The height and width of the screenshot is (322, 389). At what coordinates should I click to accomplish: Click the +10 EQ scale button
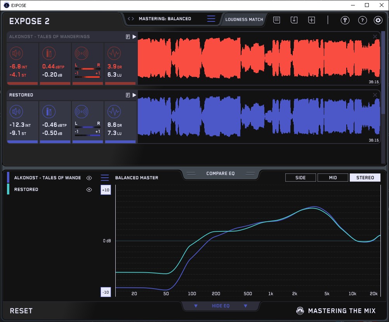click(x=106, y=189)
